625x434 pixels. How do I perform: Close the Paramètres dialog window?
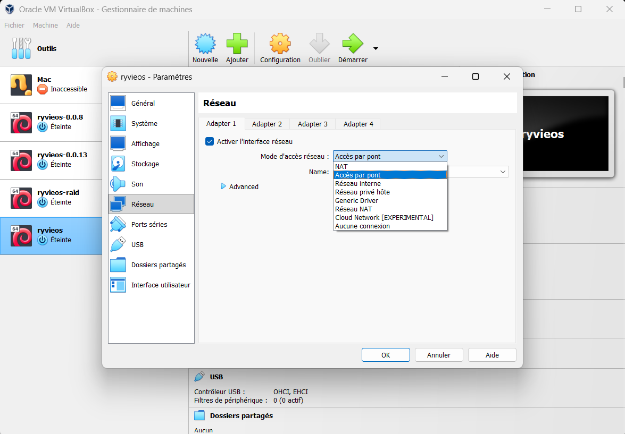coord(506,76)
